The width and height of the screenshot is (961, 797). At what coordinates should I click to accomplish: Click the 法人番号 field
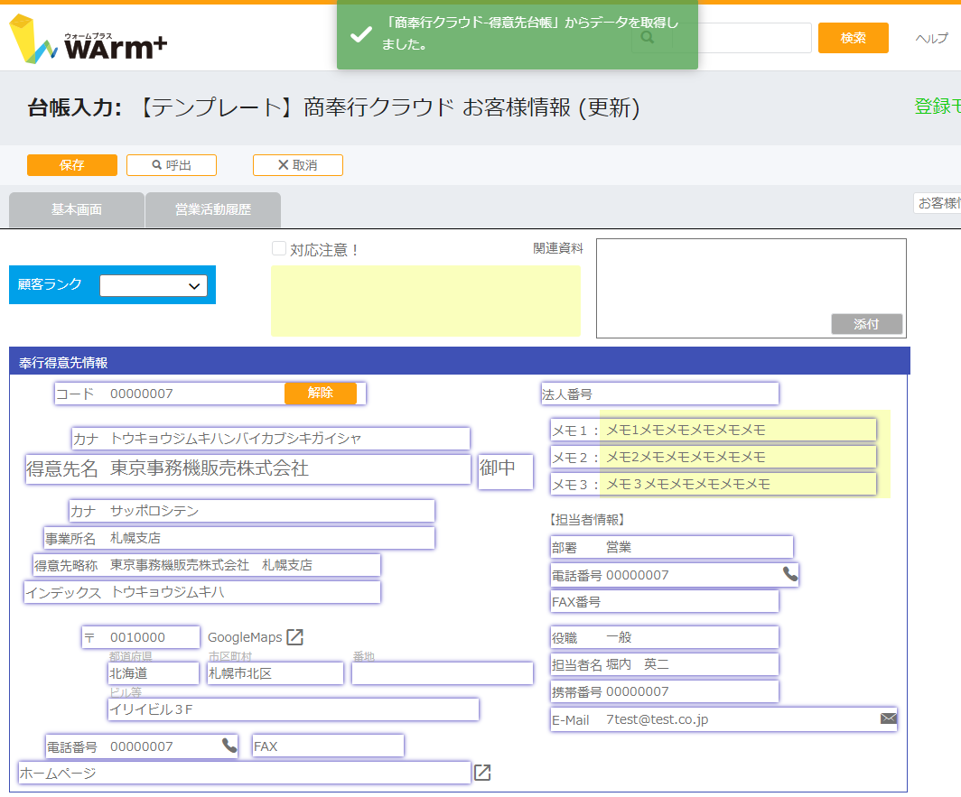coord(659,394)
